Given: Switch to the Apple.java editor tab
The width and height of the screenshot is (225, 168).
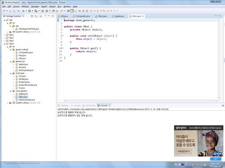Looking at the screenshot, I should pyautogui.click(x=118, y=16).
